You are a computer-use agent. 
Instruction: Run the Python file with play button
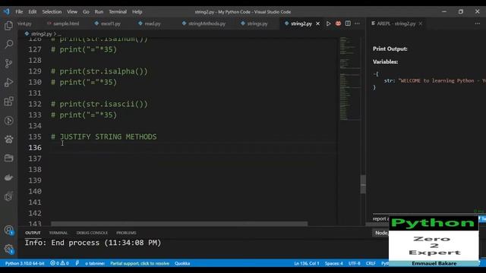pos(328,24)
